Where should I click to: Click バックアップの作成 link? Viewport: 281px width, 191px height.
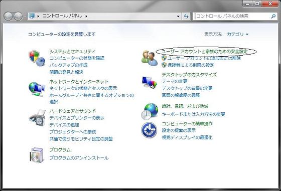tap(68, 65)
